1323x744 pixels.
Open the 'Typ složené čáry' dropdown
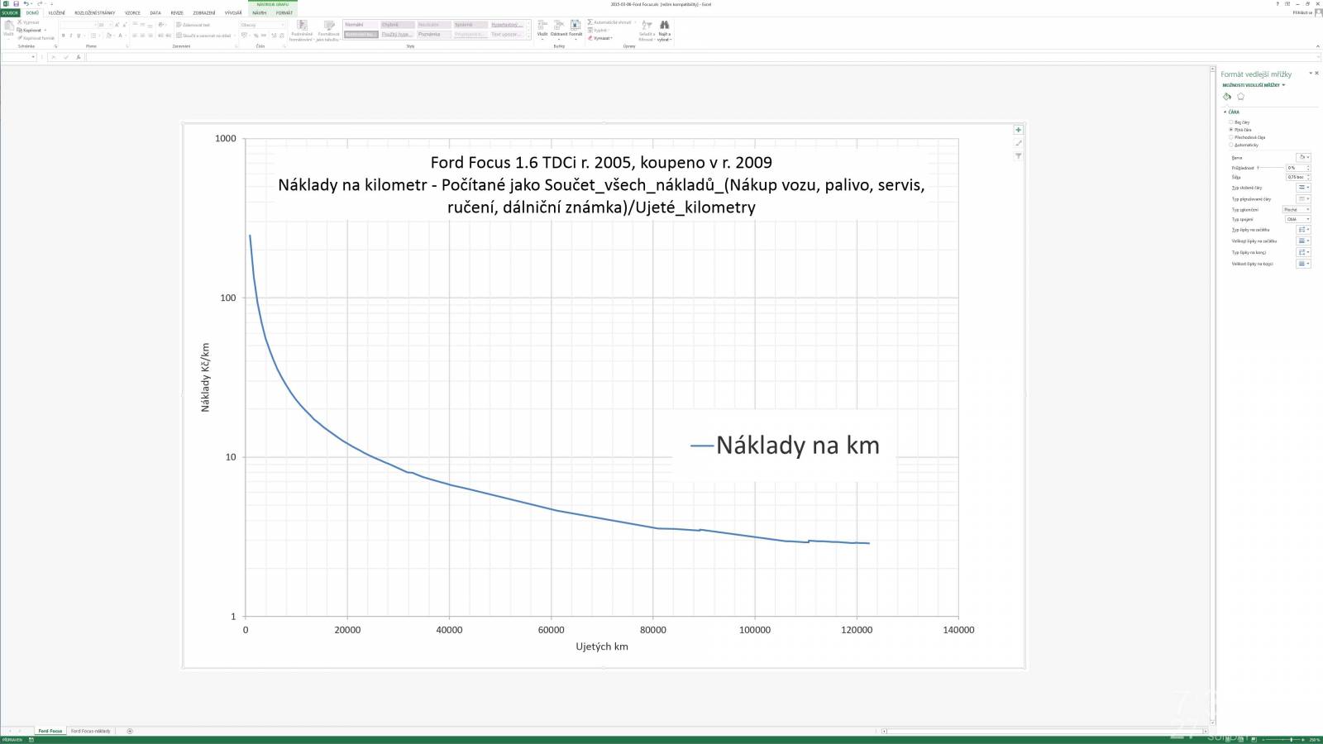click(1303, 188)
